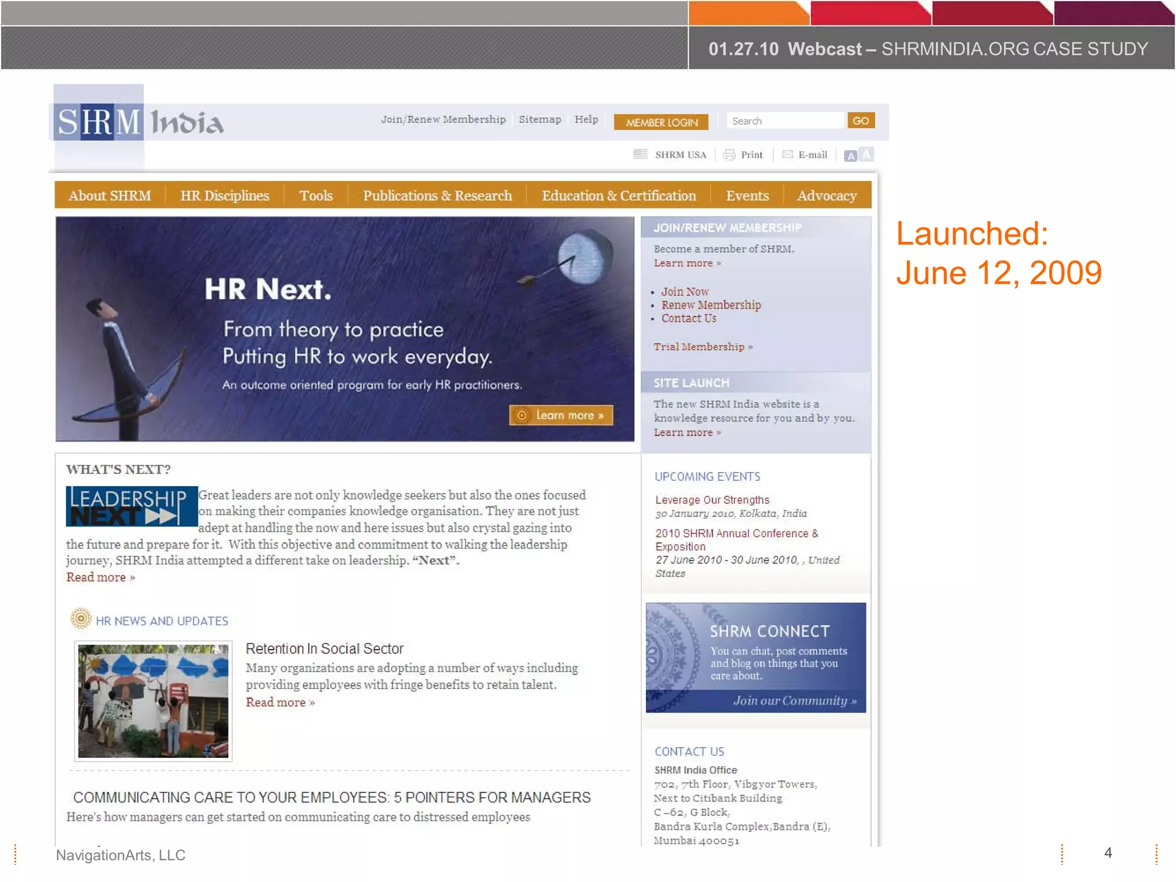Click the SHRM India logo

(x=139, y=122)
